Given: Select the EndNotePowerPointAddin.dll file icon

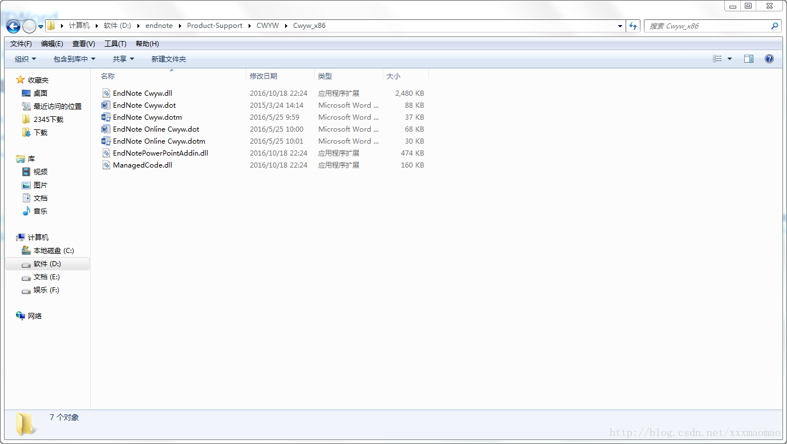Looking at the screenshot, I should (106, 153).
